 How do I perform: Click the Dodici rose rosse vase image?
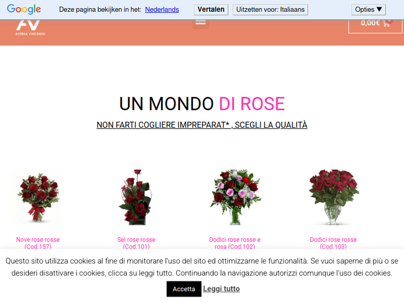(x=333, y=197)
